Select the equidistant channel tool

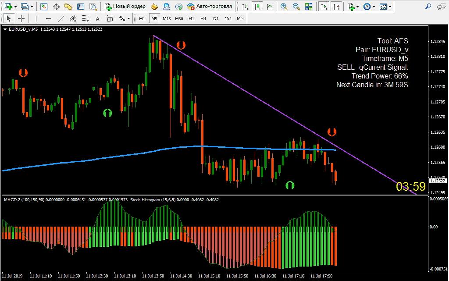pos(73,18)
